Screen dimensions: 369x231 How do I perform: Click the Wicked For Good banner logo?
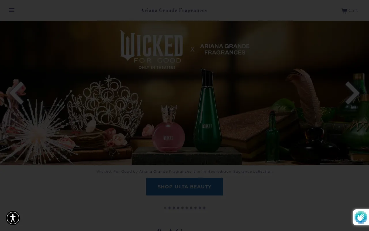pos(152,50)
